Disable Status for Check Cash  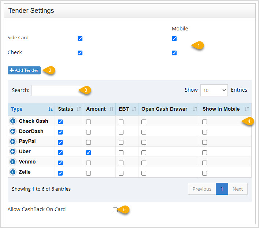(x=60, y=122)
